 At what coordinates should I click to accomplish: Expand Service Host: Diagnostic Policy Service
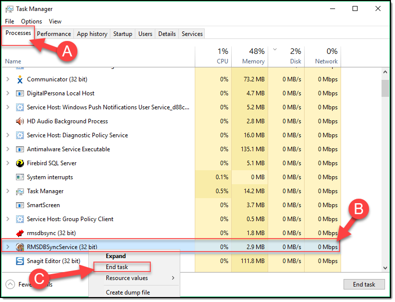point(7,135)
